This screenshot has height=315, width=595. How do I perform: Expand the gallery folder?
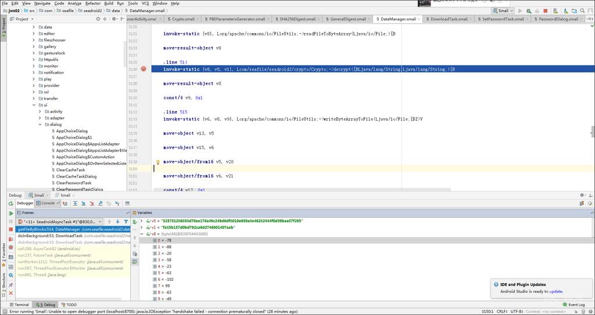(x=33, y=46)
